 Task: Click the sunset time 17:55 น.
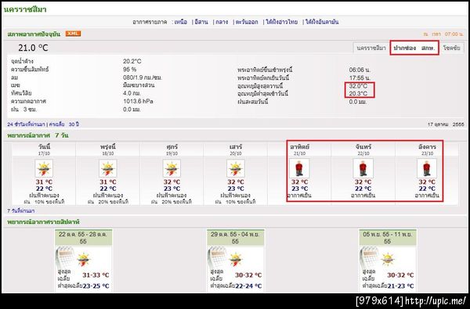point(360,78)
